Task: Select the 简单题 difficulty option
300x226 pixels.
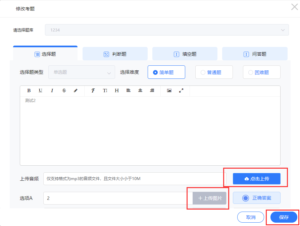Action: coord(166,72)
